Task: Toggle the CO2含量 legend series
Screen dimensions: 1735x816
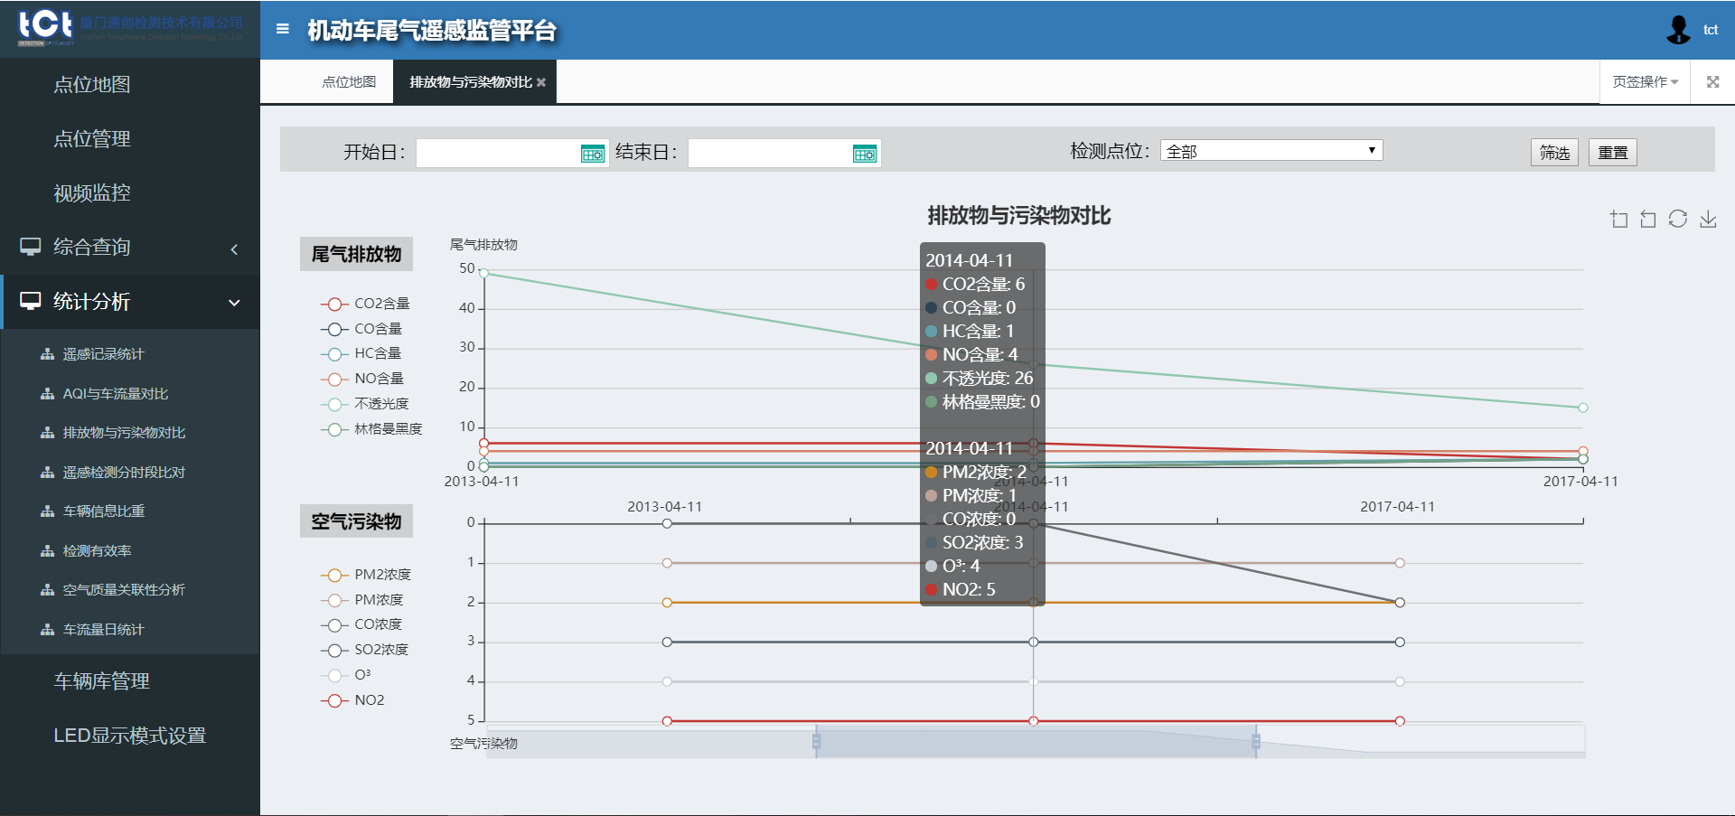Action: click(x=365, y=304)
